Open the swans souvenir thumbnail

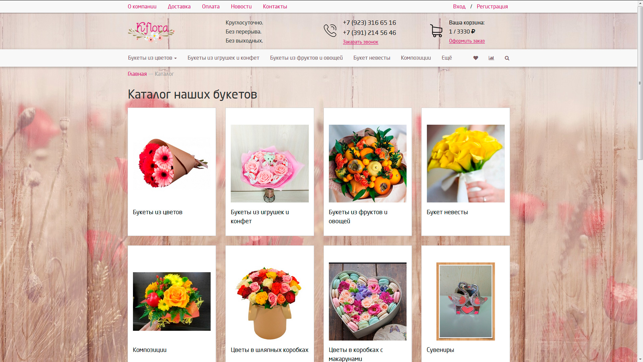coord(466,301)
